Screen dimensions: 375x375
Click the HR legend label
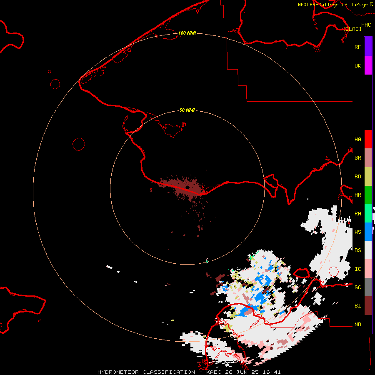pos(357,195)
